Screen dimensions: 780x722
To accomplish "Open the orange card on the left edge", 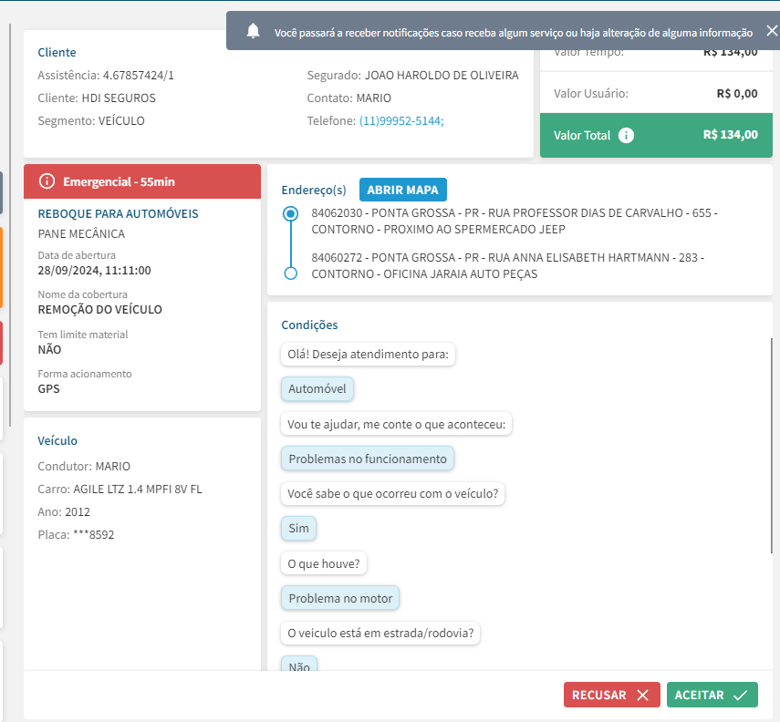I will pyautogui.click(x=1, y=267).
